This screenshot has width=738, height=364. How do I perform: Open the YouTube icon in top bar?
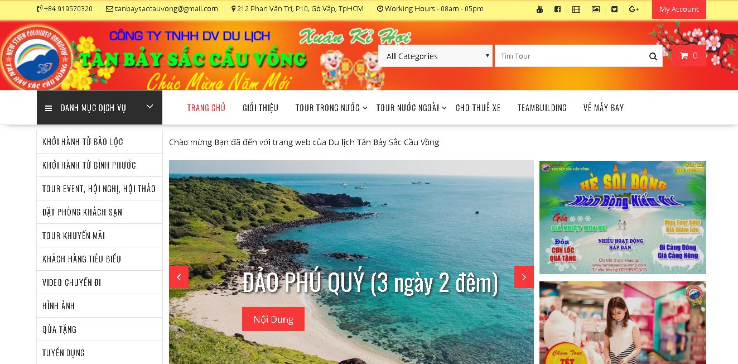tap(539, 9)
